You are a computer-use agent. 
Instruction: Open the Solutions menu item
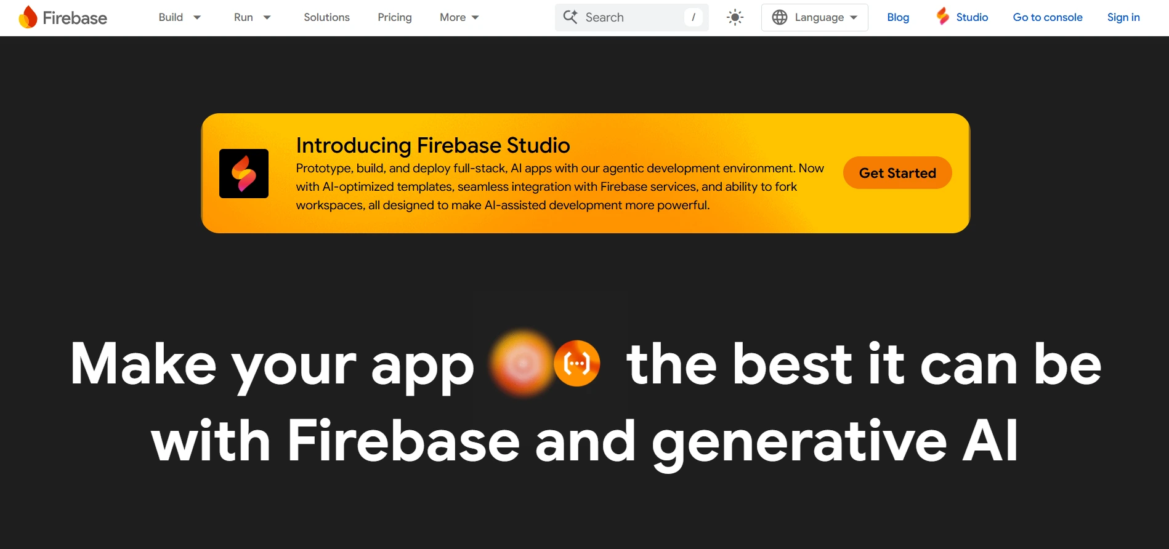(326, 17)
